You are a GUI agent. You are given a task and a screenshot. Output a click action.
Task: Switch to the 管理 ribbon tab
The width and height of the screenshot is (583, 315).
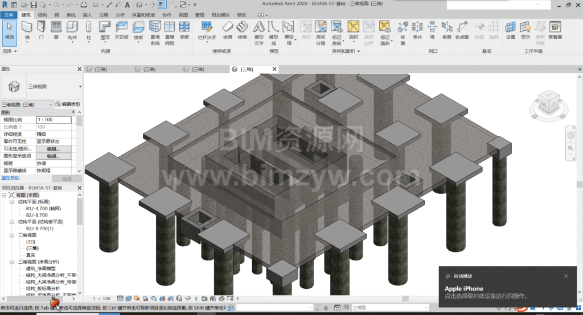[x=200, y=15]
